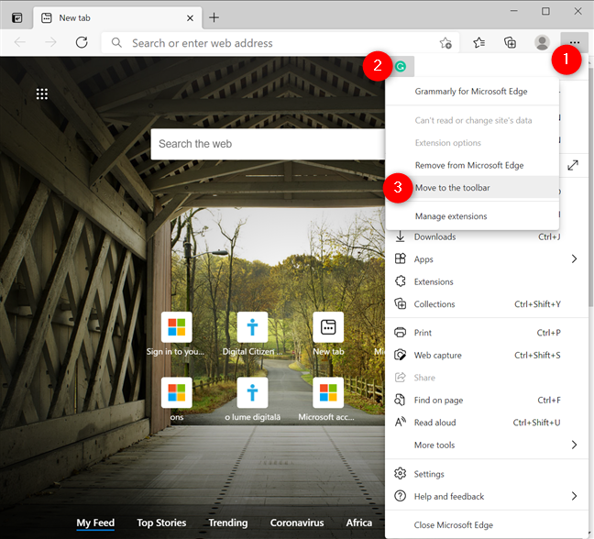
Task: Click the Collections icon in menu
Action: (x=400, y=303)
